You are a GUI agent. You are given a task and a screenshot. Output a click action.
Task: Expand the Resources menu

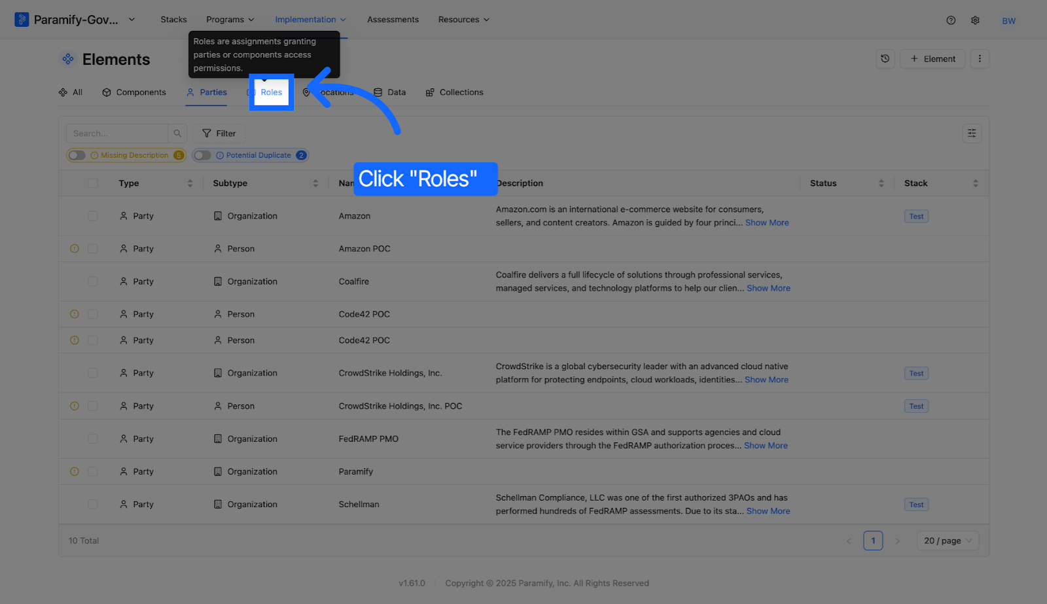pos(463,20)
